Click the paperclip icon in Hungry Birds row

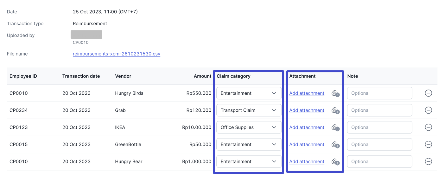click(x=334, y=93)
